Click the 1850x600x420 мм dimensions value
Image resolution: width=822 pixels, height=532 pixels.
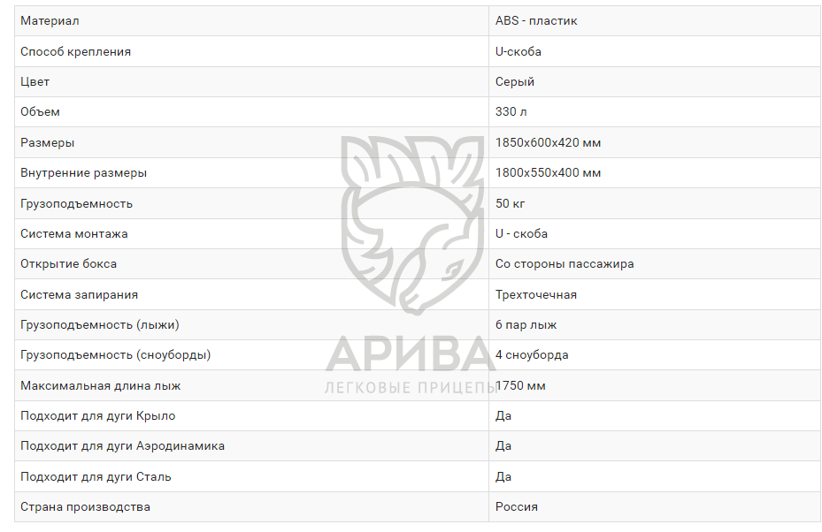(x=548, y=142)
